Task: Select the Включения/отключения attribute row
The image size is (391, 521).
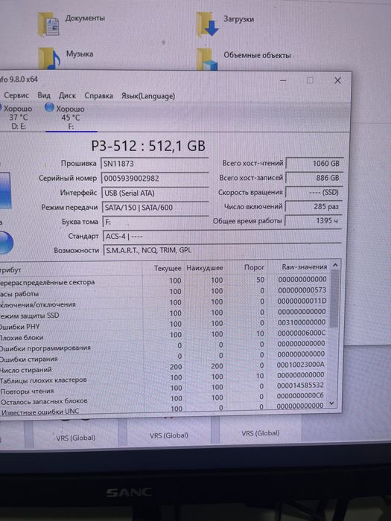Action: pos(165,303)
